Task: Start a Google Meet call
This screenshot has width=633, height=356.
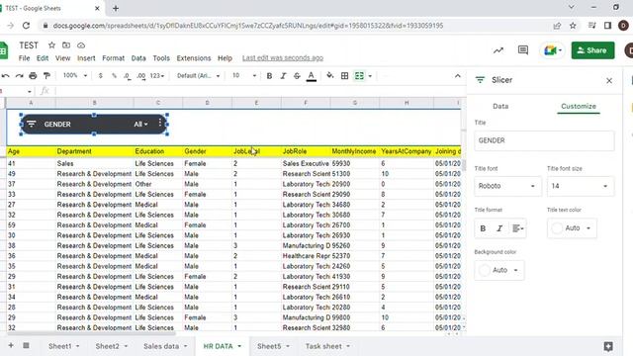Action: click(552, 50)
